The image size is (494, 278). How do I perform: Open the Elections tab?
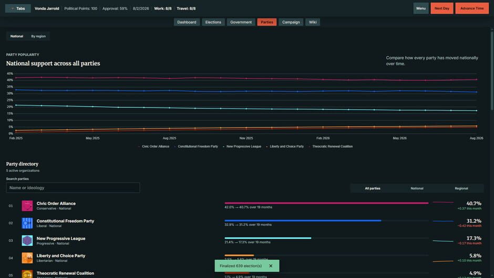pyautogui.click(x=213, y=22)
